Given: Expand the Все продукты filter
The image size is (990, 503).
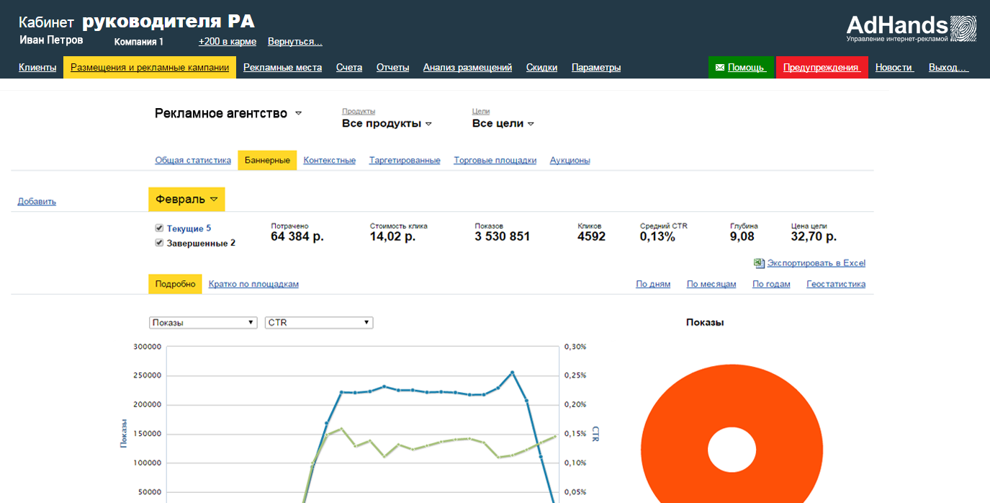Looking at the screenshot, I should pyautogui.click(x=387, y=124).
